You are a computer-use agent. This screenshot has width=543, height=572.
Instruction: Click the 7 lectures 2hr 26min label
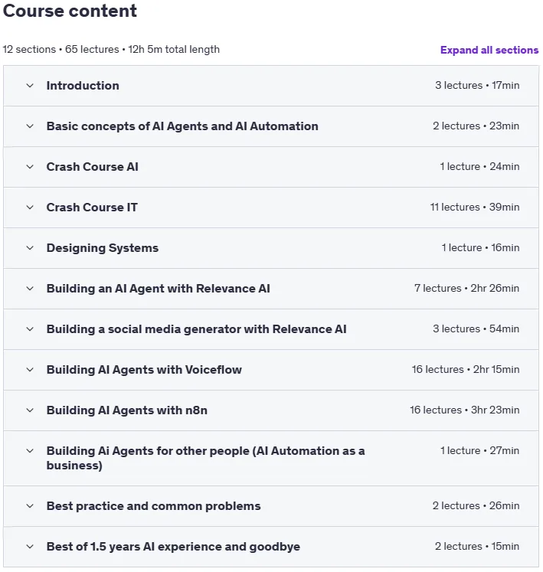[x=466, y=288]
